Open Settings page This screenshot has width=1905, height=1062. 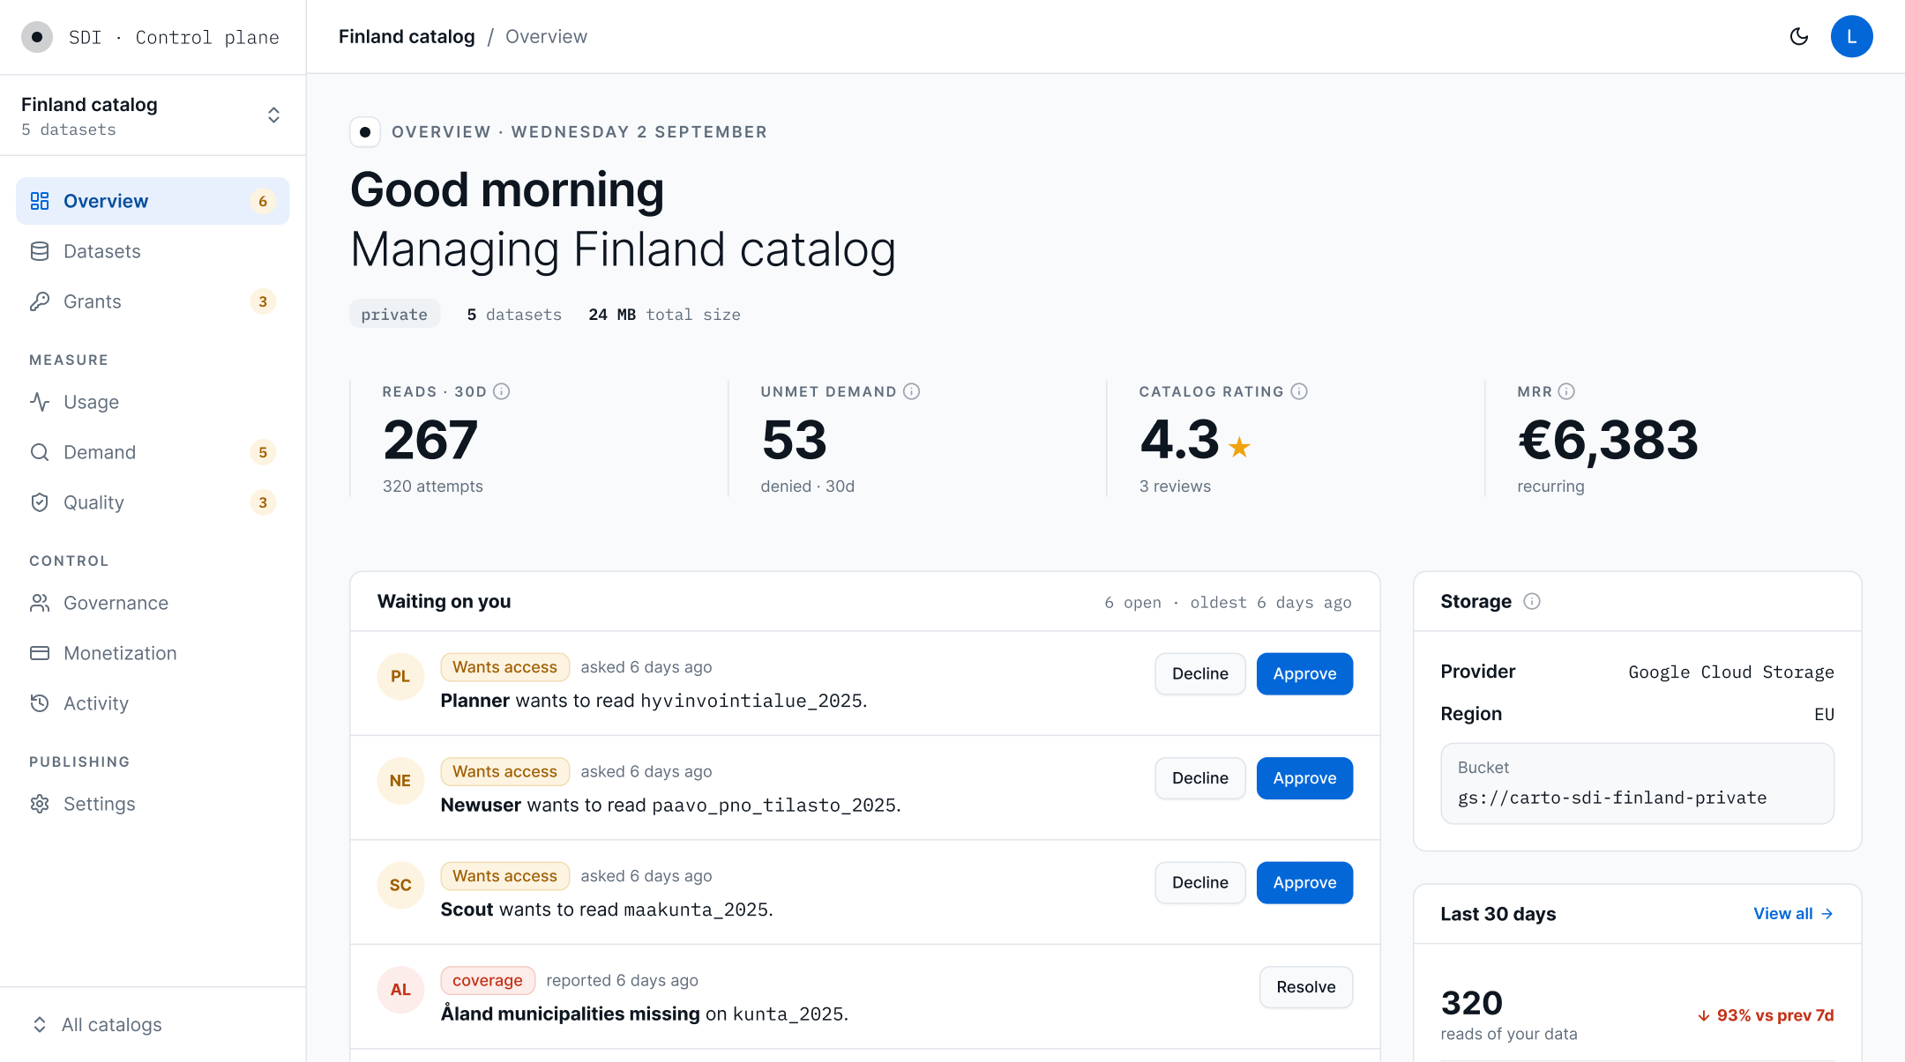pyautogui.click(x=153, y=804)
